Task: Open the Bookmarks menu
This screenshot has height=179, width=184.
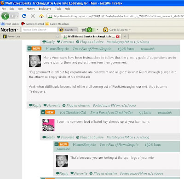Action: pyautogui.click(x=45, y=9)
